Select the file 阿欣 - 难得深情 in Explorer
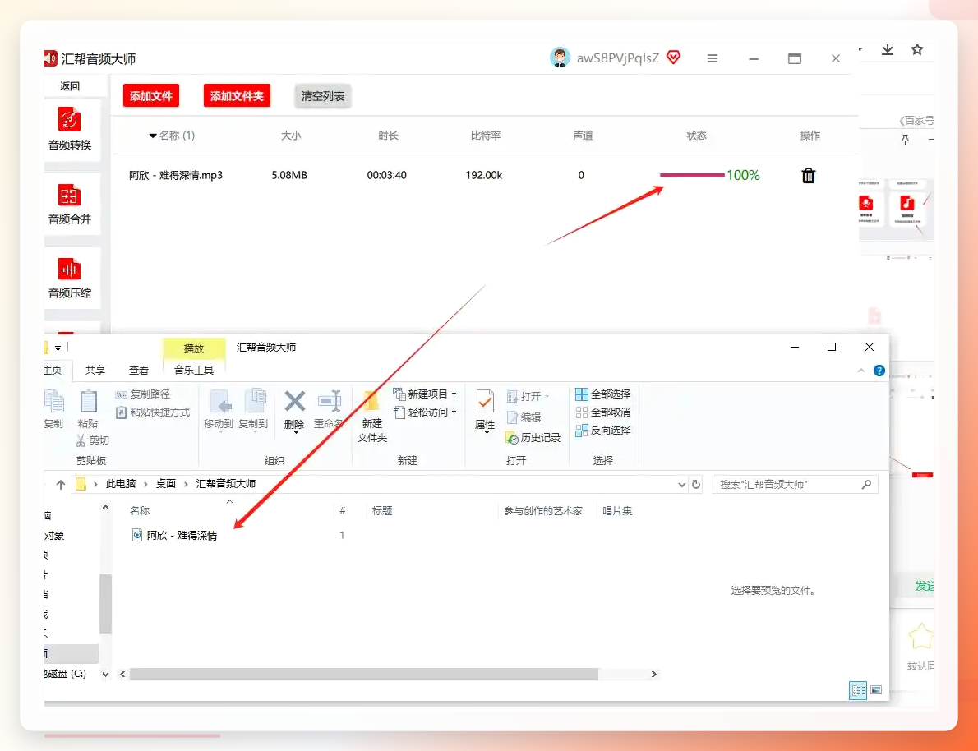The height and width of the screenshot is (751, 978). point(174,535)
